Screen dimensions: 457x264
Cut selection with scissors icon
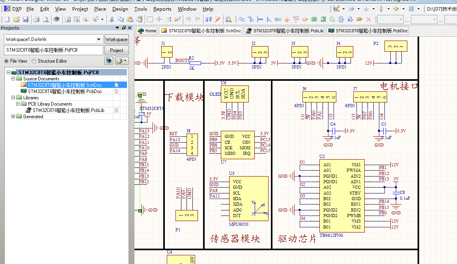[112, 20]
